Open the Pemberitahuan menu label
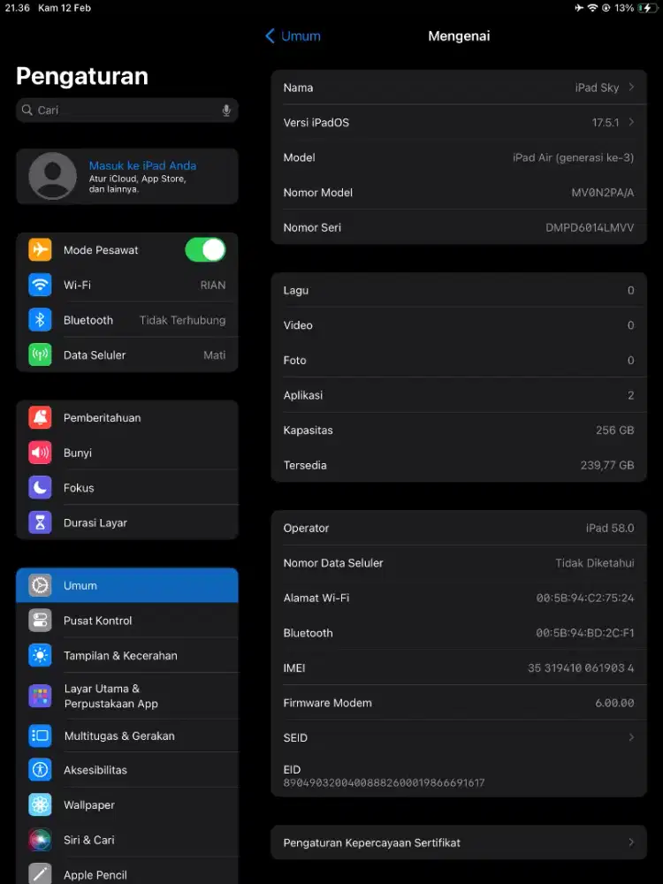The height and width of the screenshot is (884, 663). [x=102, y=418]
